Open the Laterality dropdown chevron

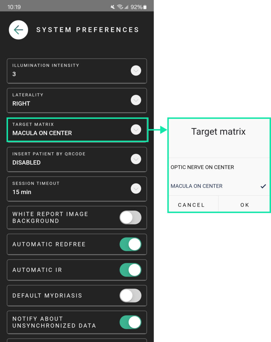(136, 100)
